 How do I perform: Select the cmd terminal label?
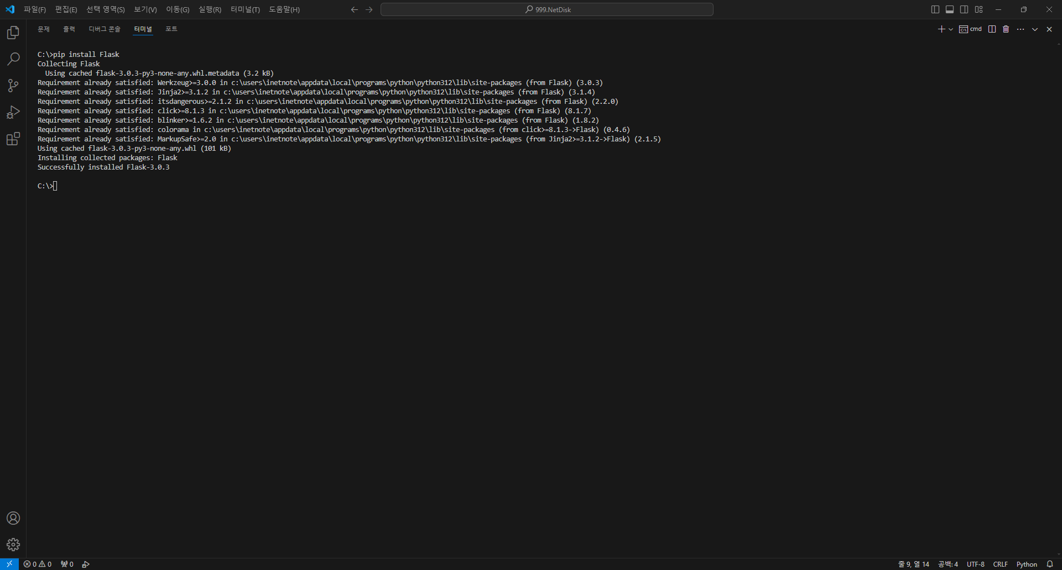point(971,29)
